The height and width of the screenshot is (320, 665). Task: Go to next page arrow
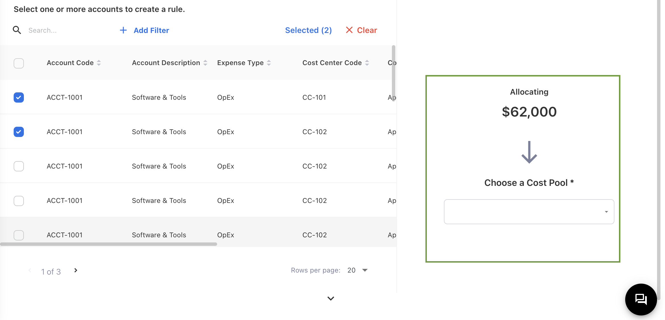76,270
